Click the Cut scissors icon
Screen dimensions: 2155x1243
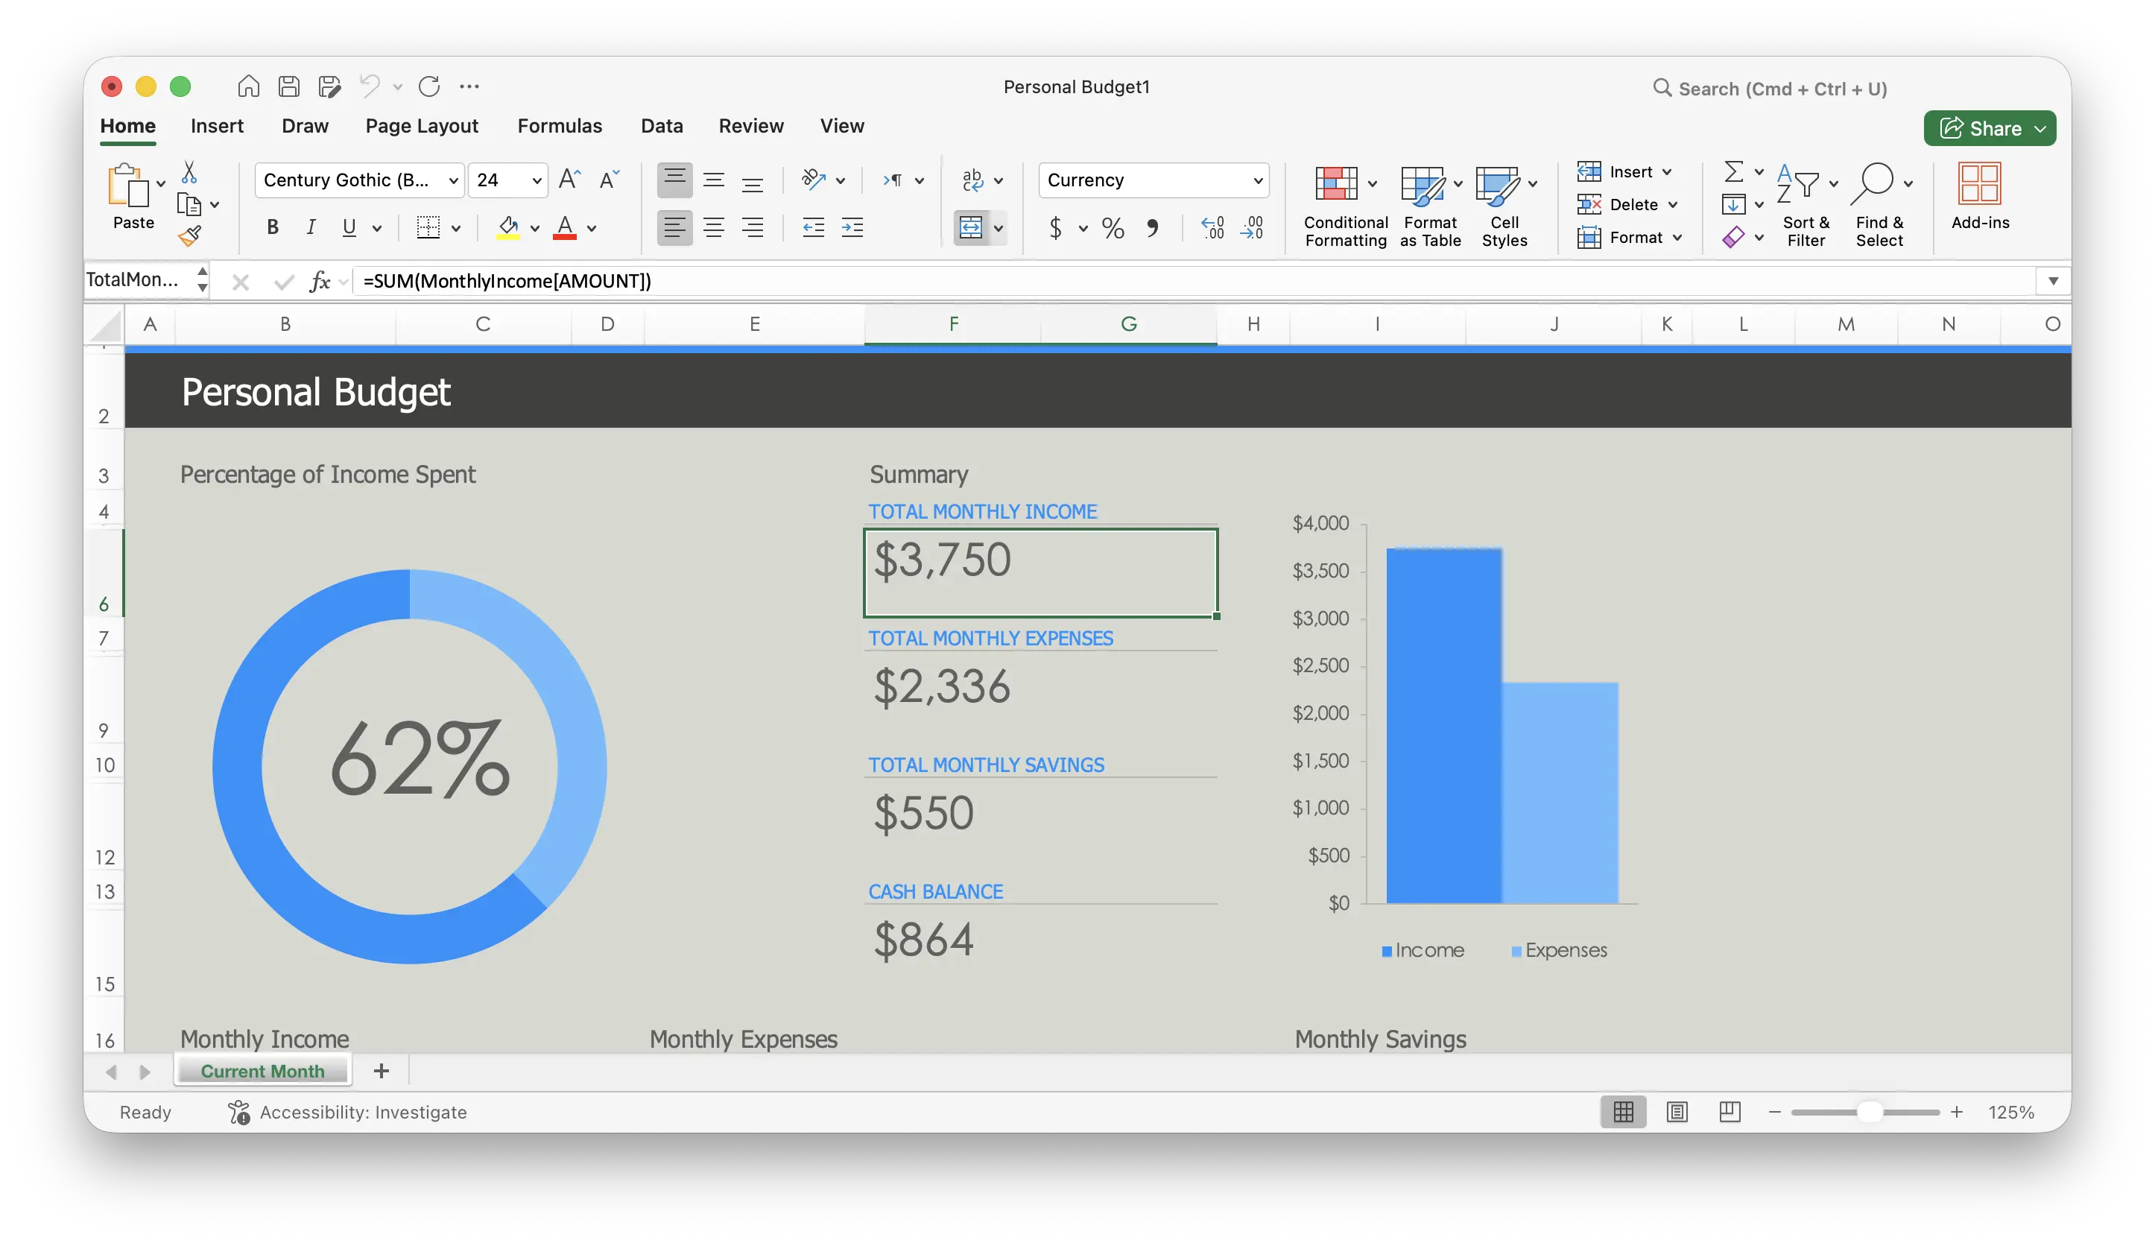coord(189,172)
